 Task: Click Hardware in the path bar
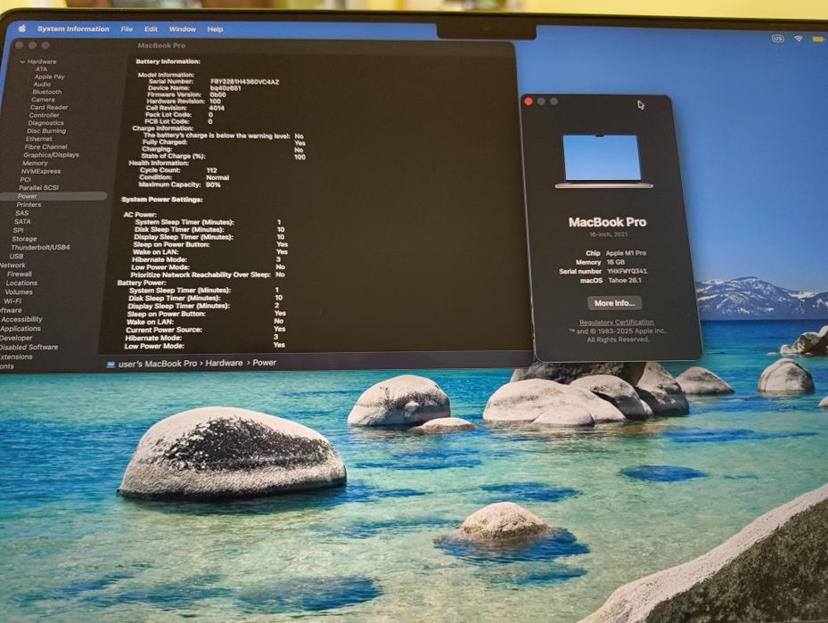click(224, 364)
